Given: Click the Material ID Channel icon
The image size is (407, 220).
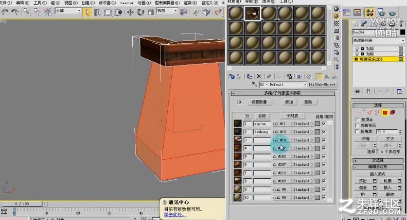Looking at the screenshot, I should [299, 76].
